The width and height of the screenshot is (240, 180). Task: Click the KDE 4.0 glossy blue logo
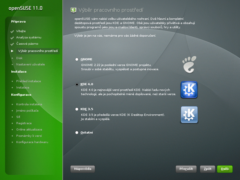(189, 90)
